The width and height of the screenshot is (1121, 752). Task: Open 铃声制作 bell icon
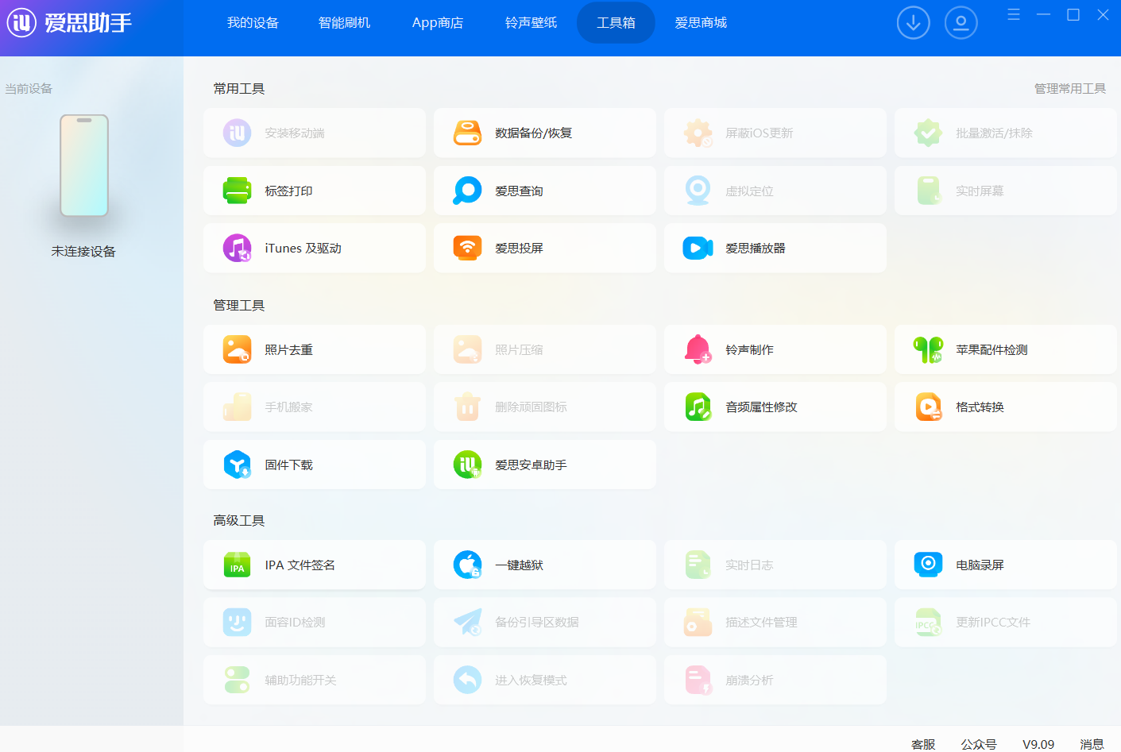pyautogui.click(x=698, y=349)
